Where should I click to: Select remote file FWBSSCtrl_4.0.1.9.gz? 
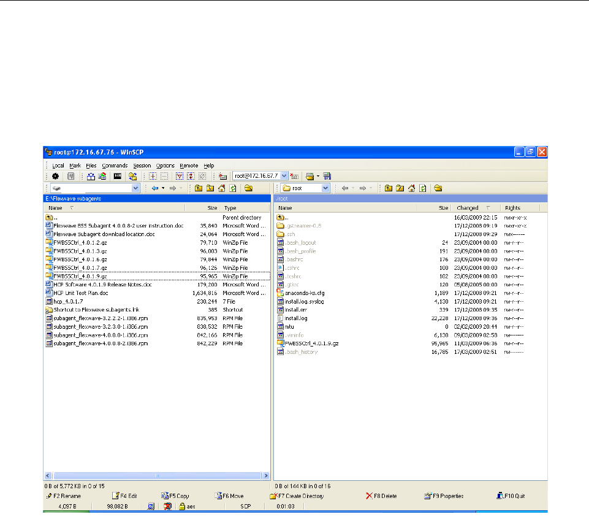[x=308, y=343]
